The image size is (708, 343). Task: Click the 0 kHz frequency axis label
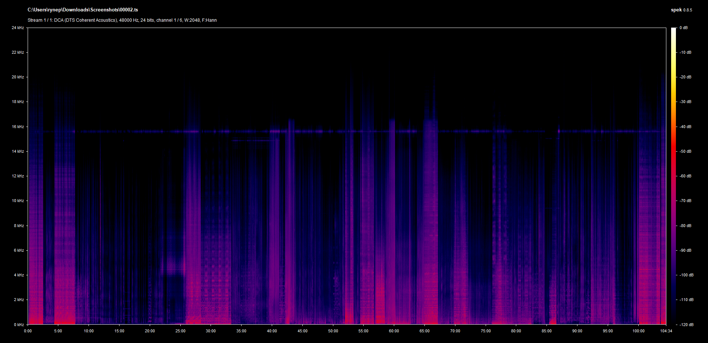[19, 325]
